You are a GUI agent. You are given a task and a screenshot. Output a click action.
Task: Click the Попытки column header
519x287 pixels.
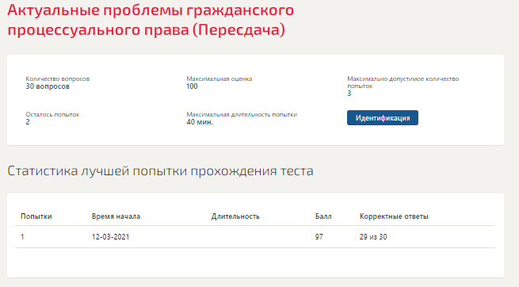(36, 216)
